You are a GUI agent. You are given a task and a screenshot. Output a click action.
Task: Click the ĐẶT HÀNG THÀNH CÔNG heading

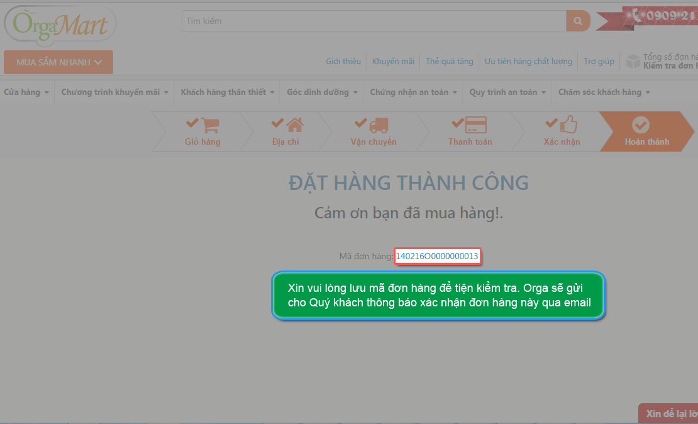pos(409,183)
